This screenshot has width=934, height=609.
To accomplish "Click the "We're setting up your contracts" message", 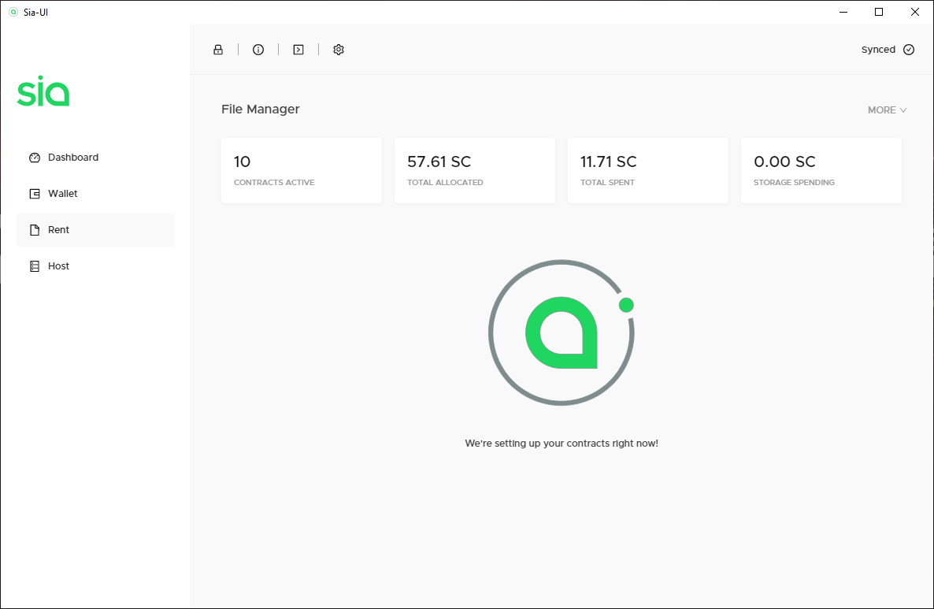I will point(562,444).
